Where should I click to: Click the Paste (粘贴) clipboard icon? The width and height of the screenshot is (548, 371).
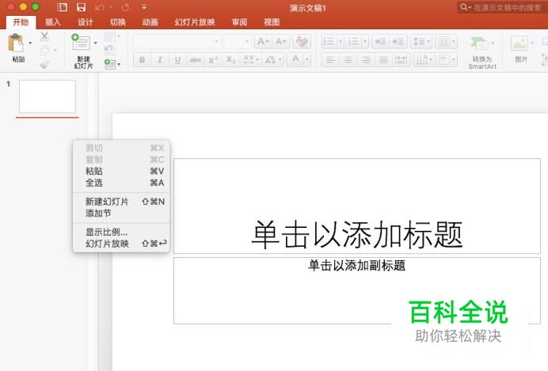pos(16,44)
